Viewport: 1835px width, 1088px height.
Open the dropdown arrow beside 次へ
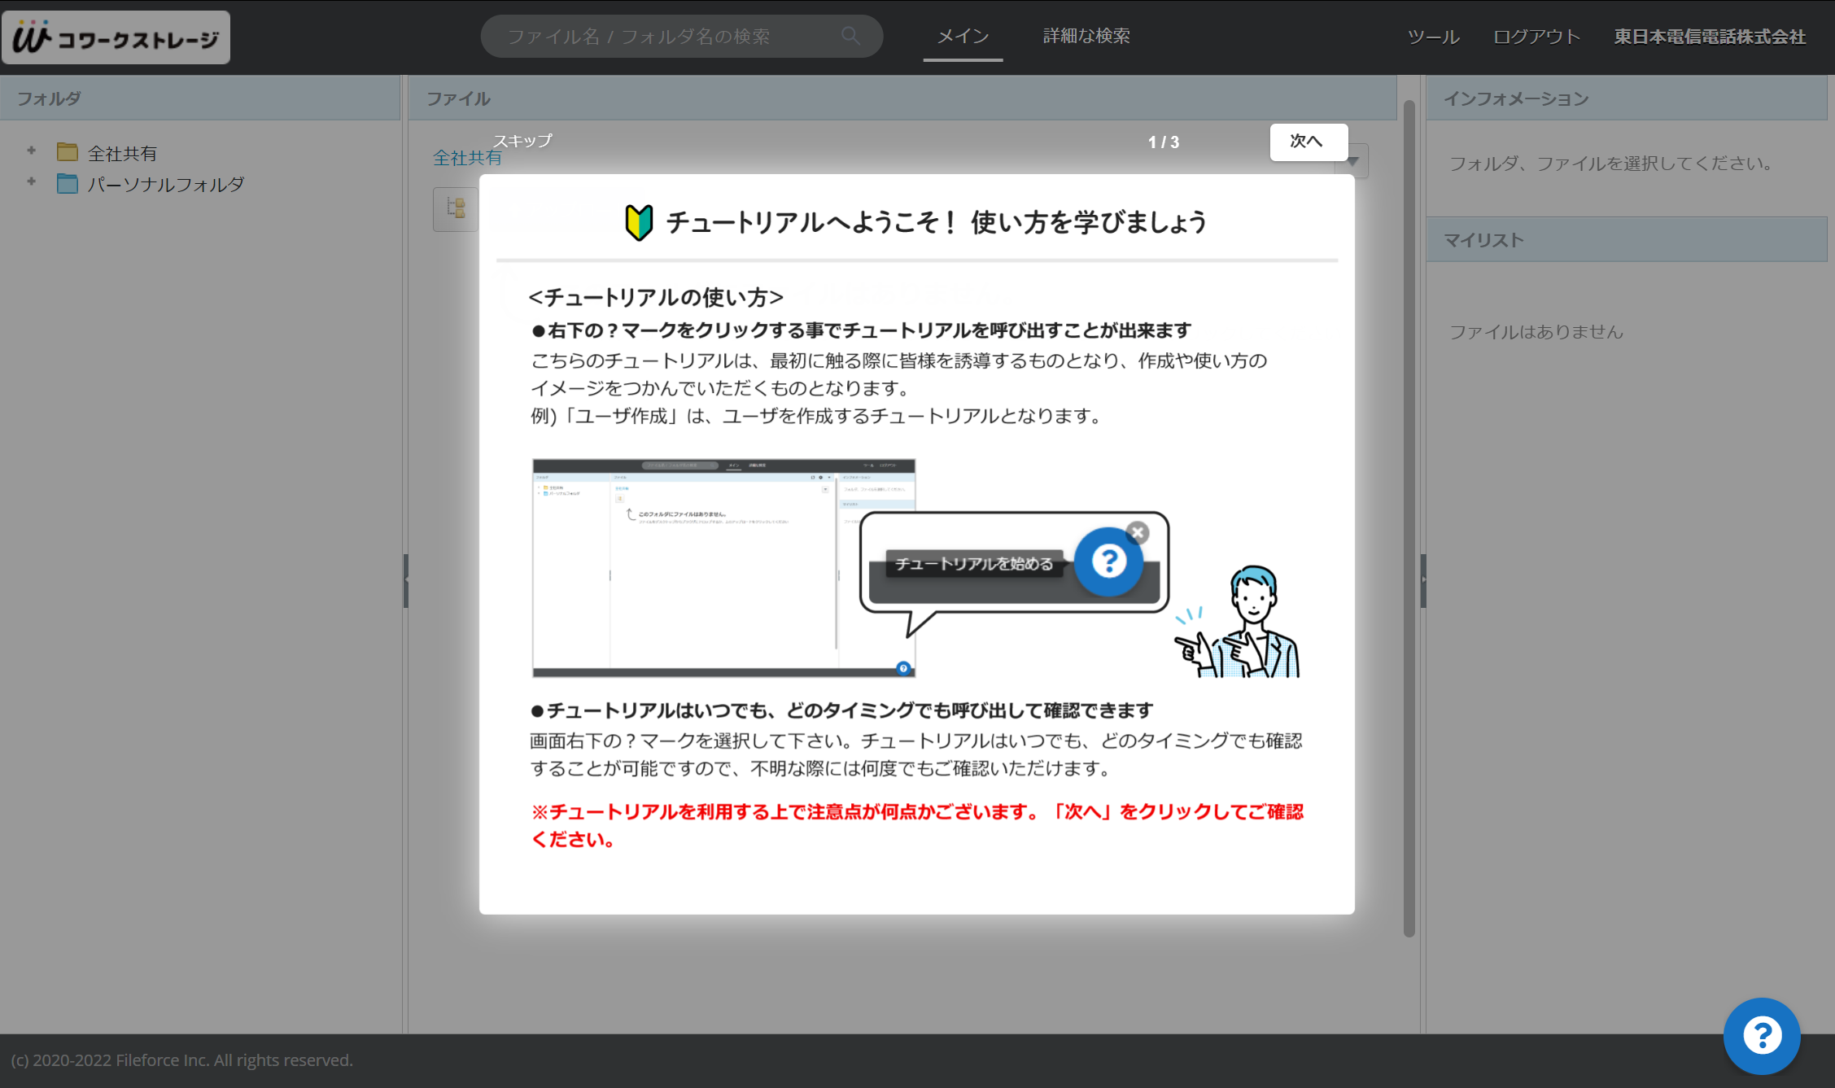coord(1353,161)
